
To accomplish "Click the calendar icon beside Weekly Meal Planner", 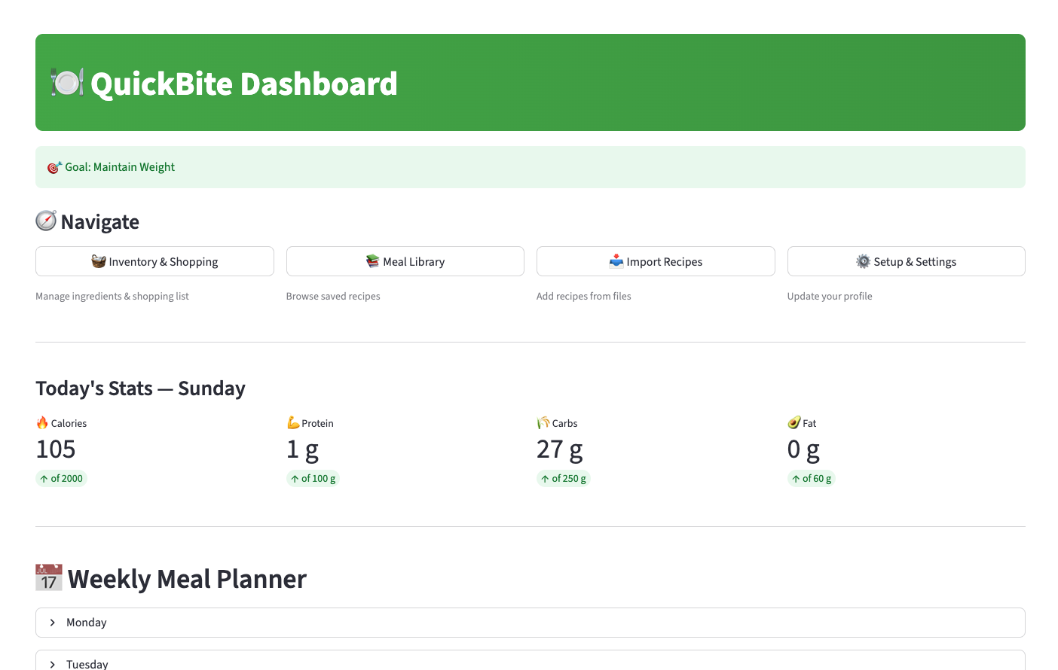I will click(x=49, y=578).
